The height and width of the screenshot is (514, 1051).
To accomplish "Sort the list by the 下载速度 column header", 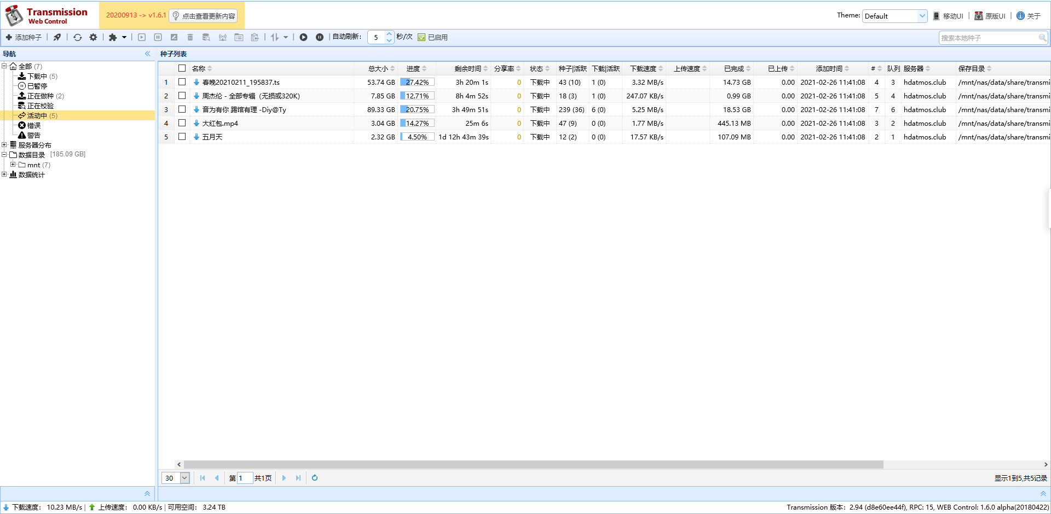I will tap(643, 68).
